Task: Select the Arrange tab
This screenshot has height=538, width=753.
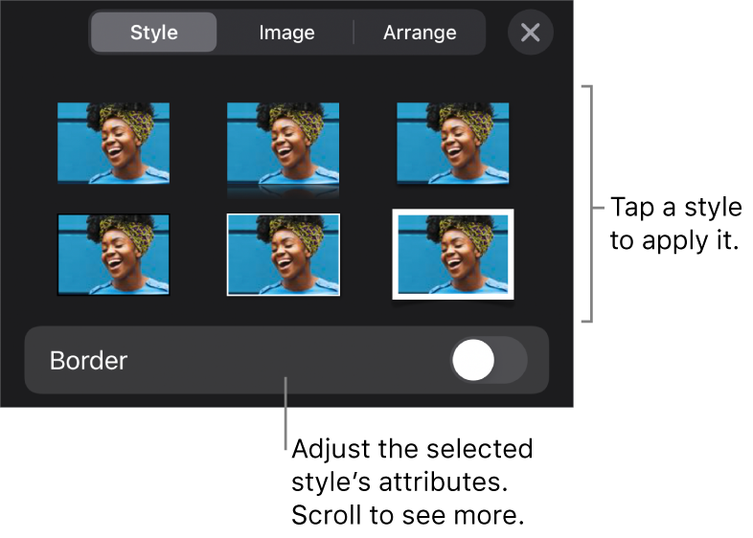Action: click(420, 33)
